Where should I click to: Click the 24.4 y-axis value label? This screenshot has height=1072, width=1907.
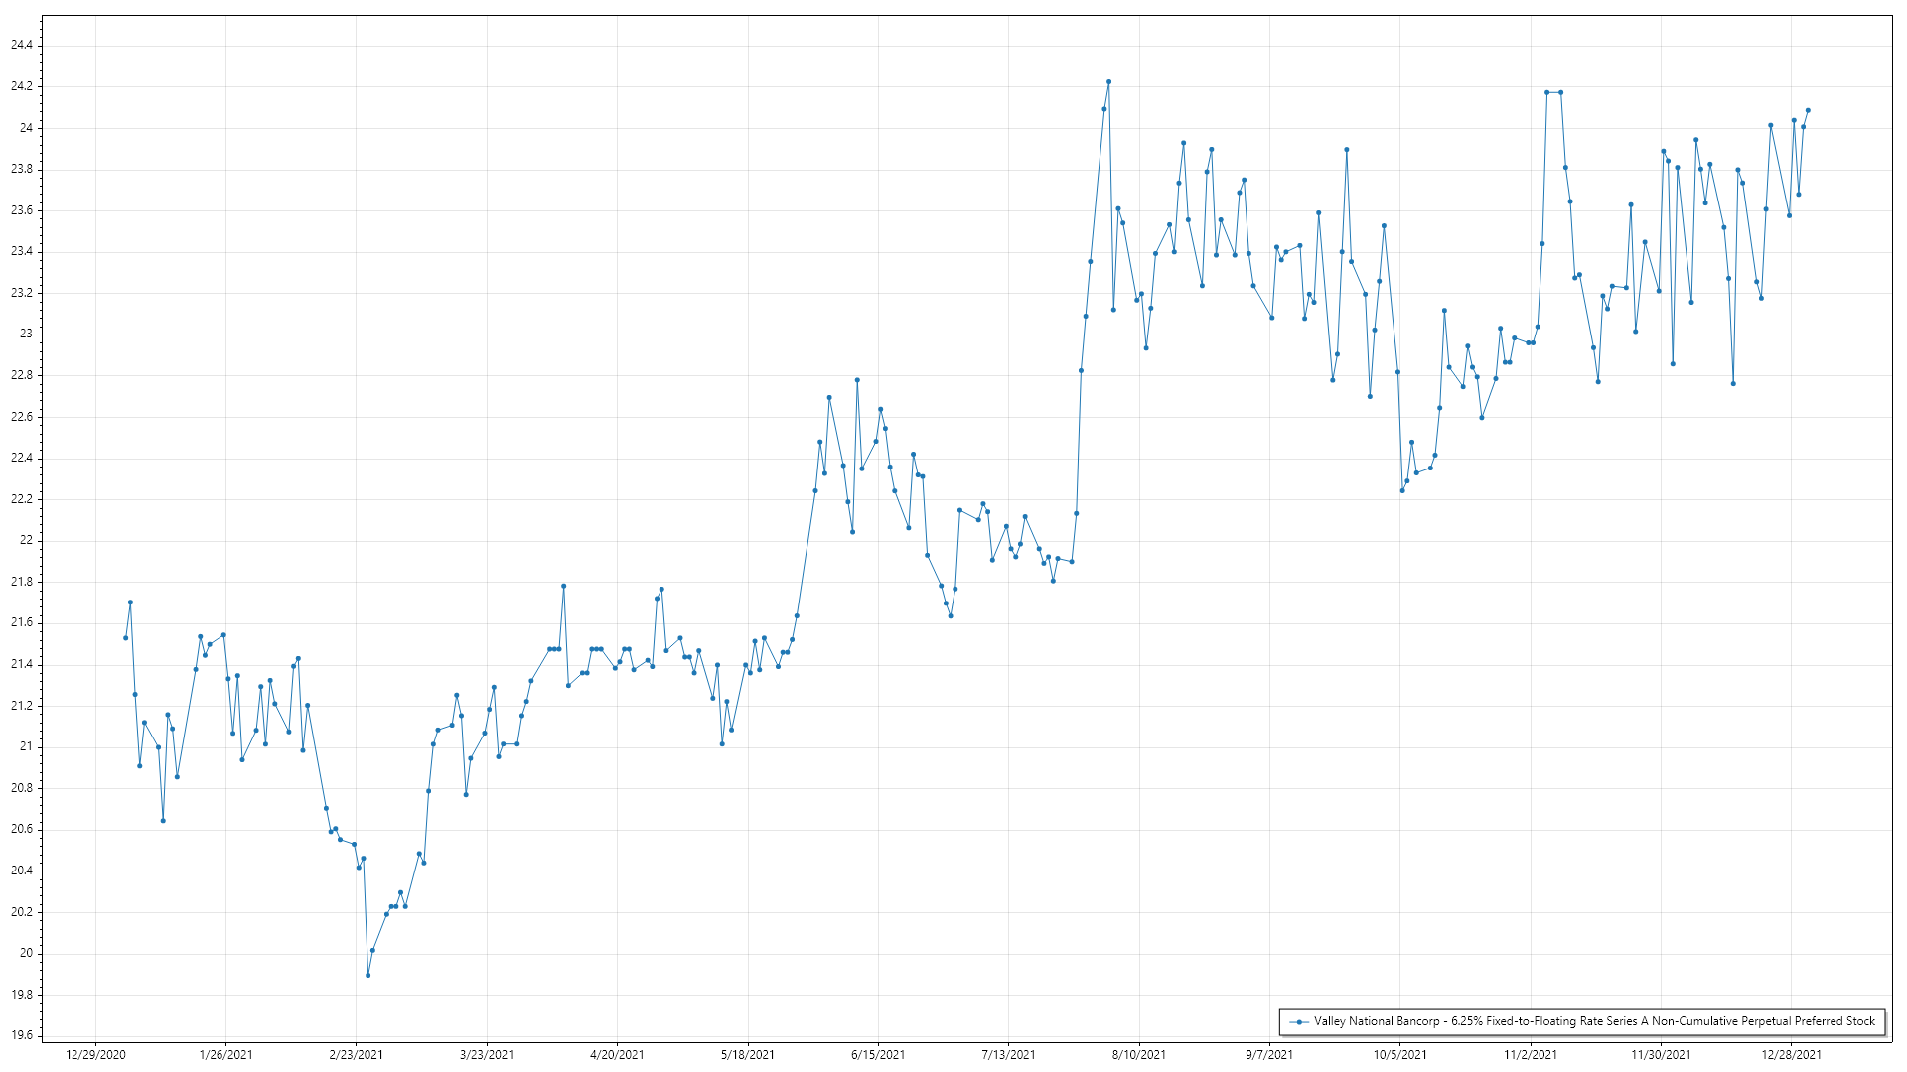[22, 45]
